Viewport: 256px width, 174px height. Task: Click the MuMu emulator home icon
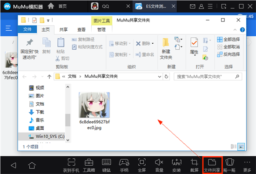(x=51, y=6)
